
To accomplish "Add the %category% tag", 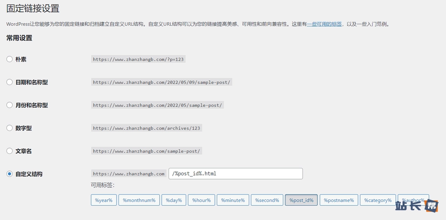I will tap(378, 200).
